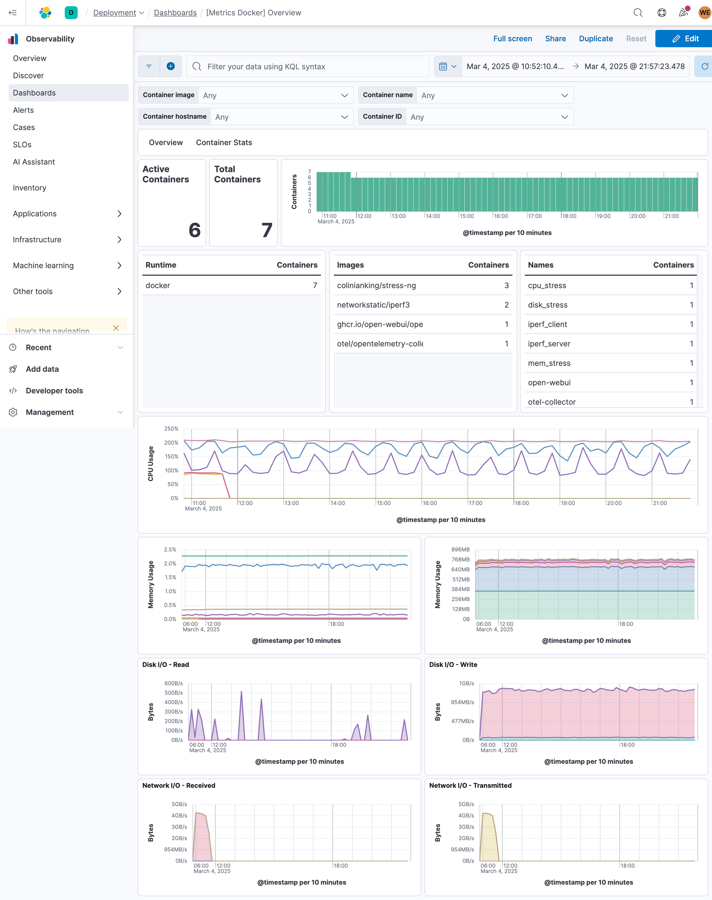This screenshot has width=712, height=900.
Task: Collapse the side navigation menu icon
Action: 12,12
